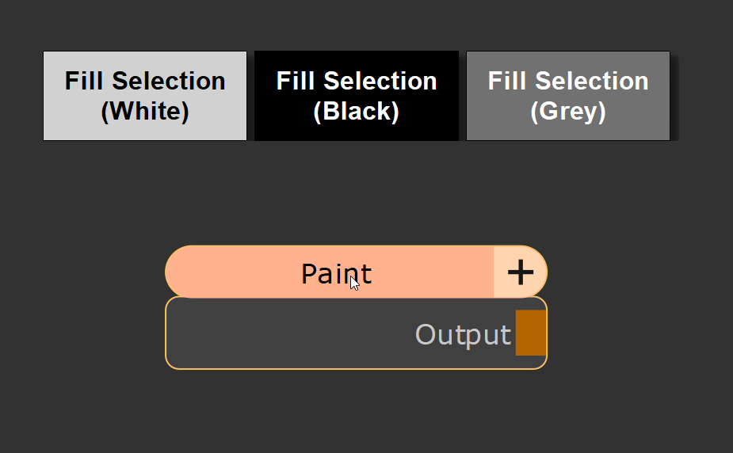Expand the Paint node with the plus
The height and width of the screenshot is (453, 733).
pos(520,272)
